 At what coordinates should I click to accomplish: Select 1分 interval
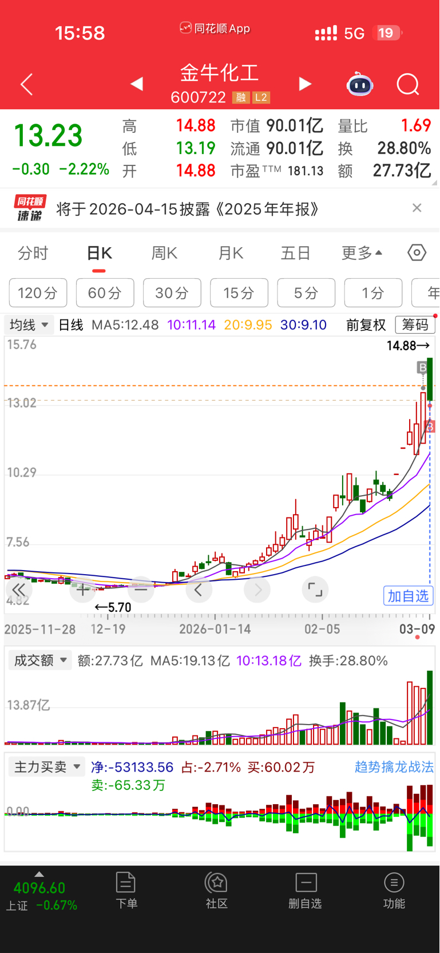tap(373, 293)
